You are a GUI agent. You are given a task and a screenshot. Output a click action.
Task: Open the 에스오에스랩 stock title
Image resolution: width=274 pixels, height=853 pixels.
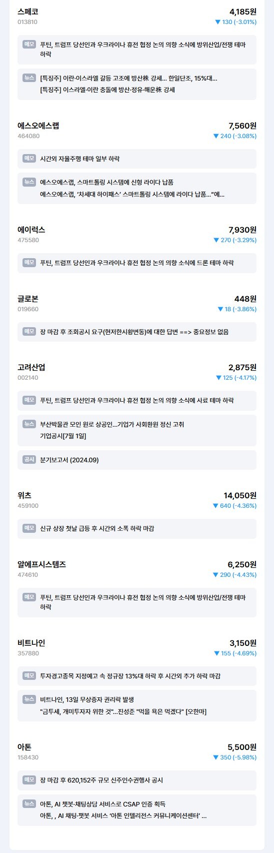click(38, 126)
